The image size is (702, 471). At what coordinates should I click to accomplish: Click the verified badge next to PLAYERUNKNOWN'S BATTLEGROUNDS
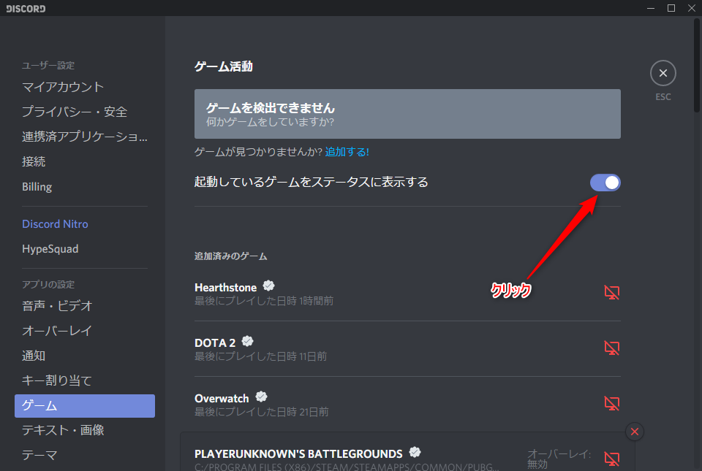(415, 452)
